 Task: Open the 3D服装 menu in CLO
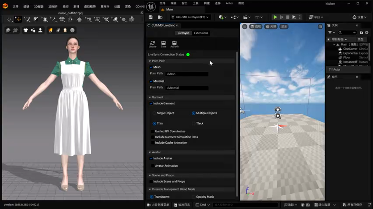pyautogui.click(x=38, y=6)
